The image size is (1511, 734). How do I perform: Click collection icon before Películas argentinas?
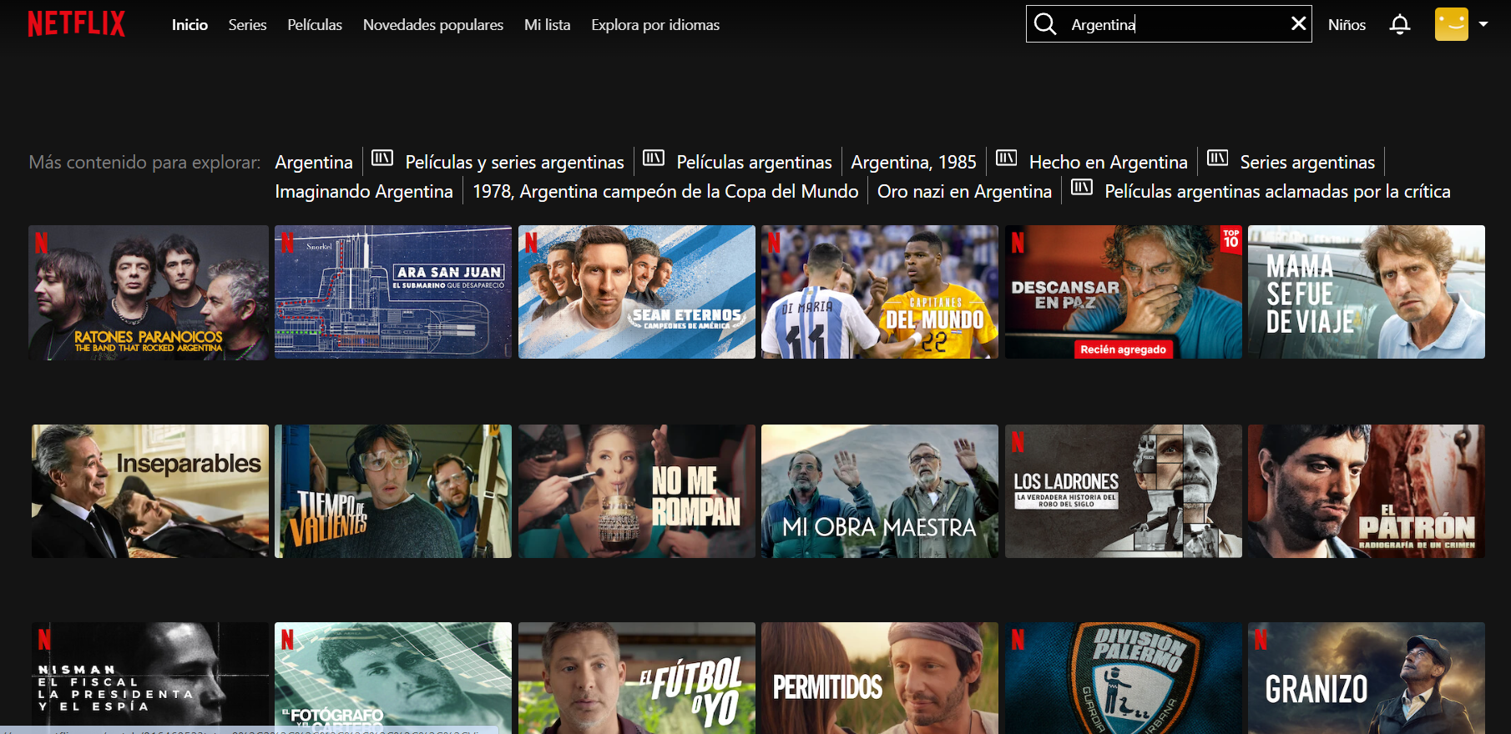tap(654, 158)
